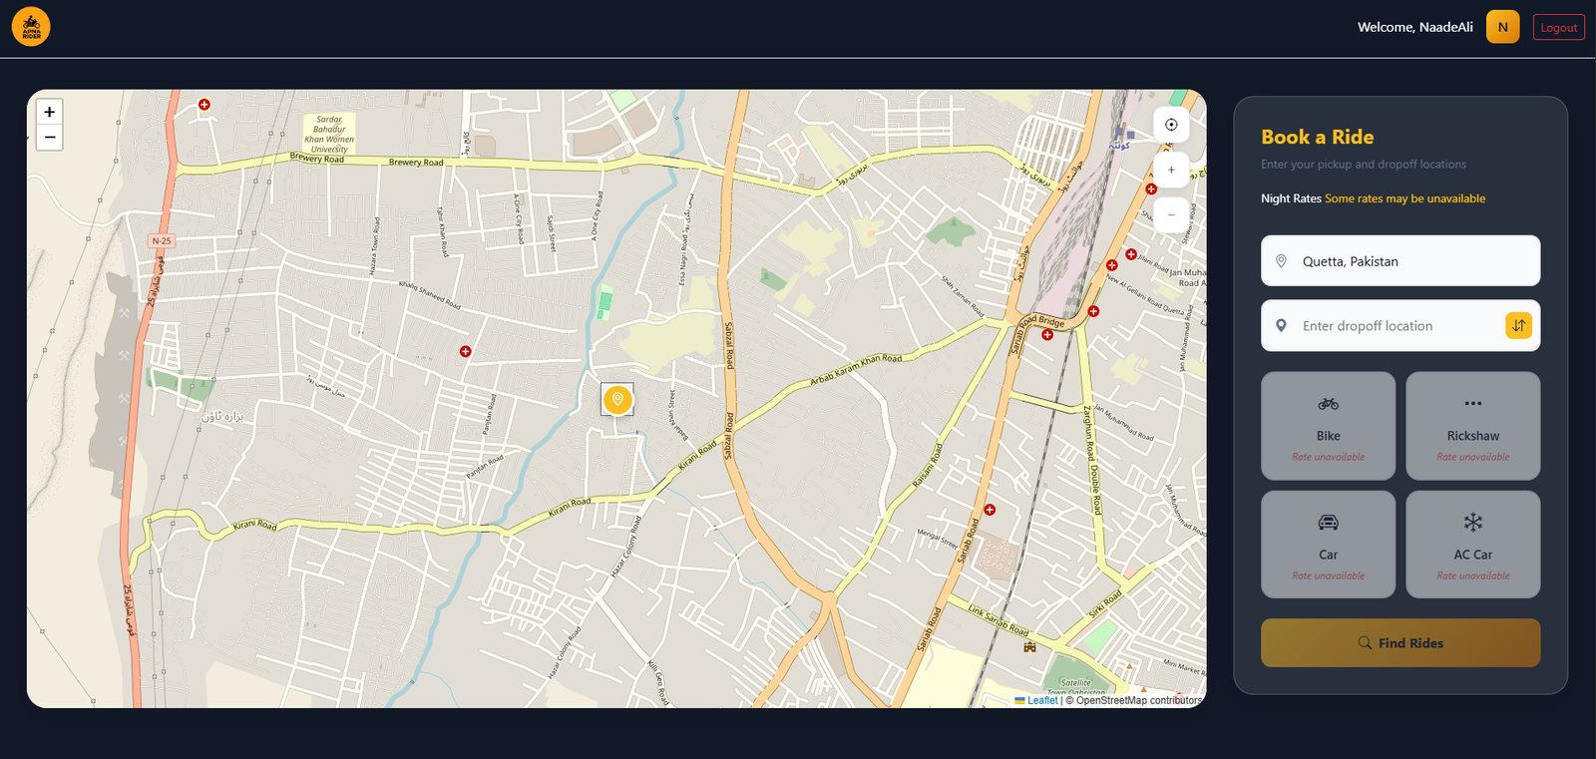Click the Arbab Karam Khan Road map label
Viewport: 1596px width, 759px height.
pyautogui.click(x=856, y=369)
